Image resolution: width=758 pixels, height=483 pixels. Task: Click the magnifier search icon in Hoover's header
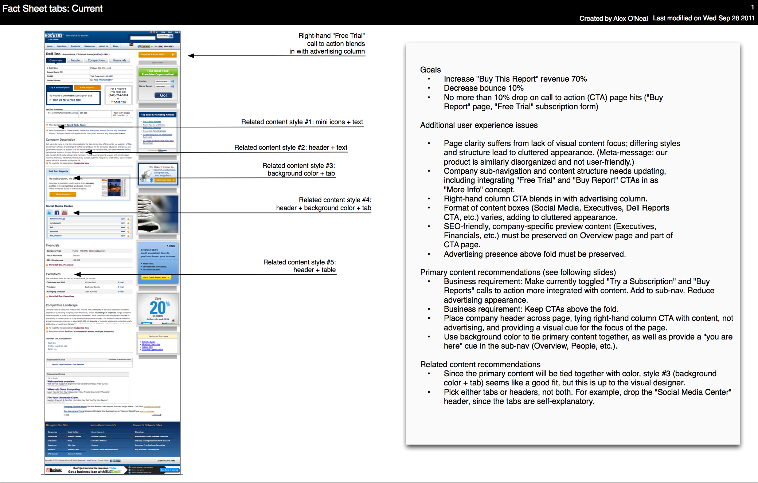click(132, 44)
